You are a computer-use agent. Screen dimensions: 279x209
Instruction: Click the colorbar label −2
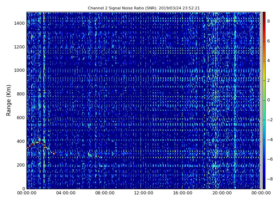point(270,120)
